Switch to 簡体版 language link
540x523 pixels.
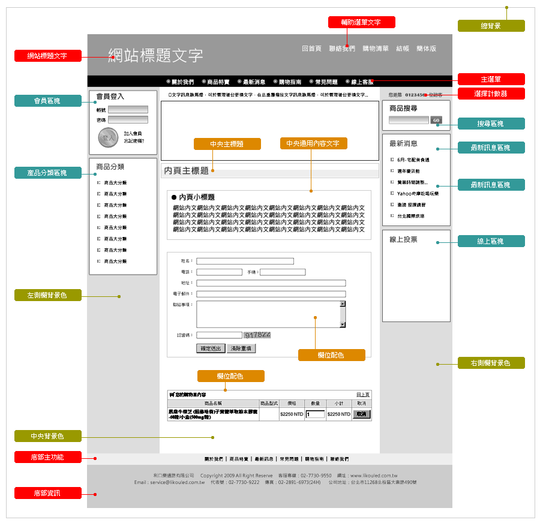coord(426,49)
